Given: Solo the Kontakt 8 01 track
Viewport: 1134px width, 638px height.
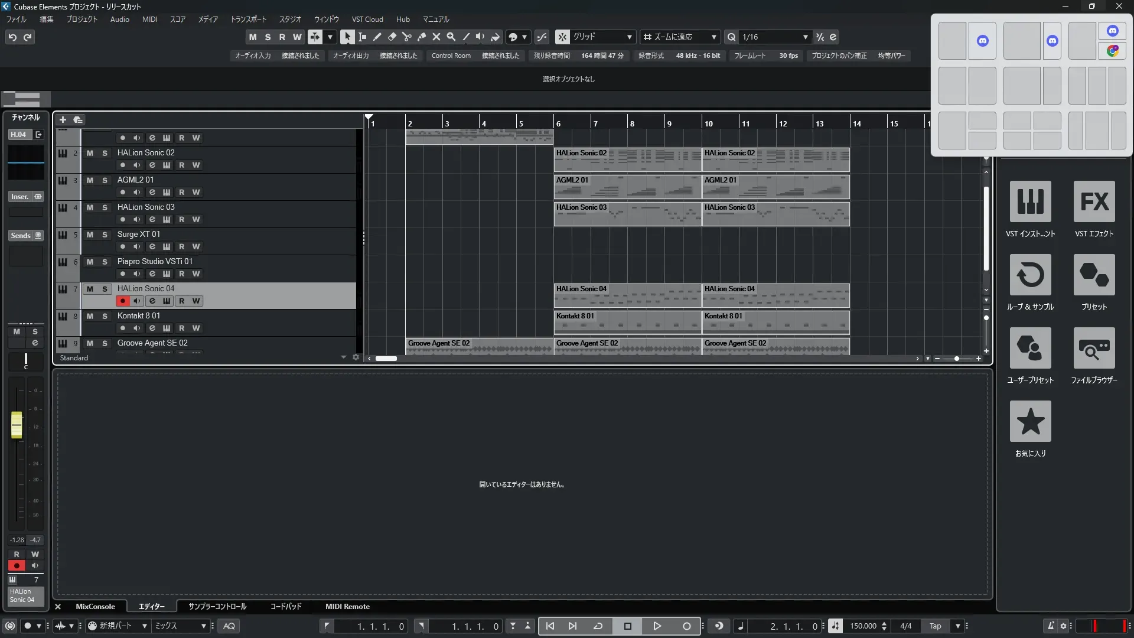Looking at the screenshot, I should 105,316.
